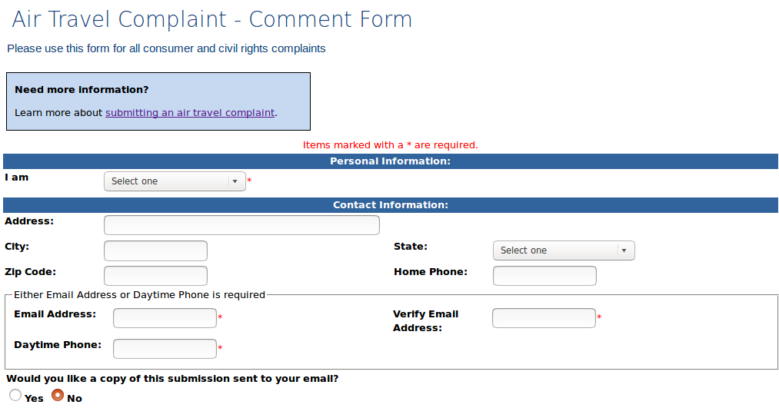Screen dimensions: 779x408
Task: Focus the Address text field
Action: 241,225
